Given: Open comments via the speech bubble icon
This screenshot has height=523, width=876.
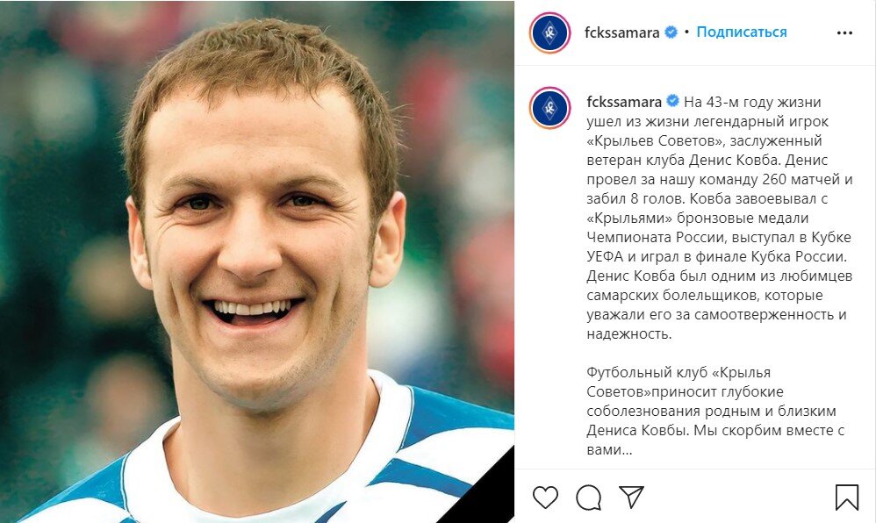Looking at the screenshot, I should [588, 498].
